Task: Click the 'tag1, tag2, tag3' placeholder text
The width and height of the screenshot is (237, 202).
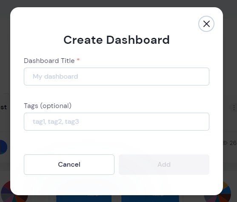Action: [56, 122]
